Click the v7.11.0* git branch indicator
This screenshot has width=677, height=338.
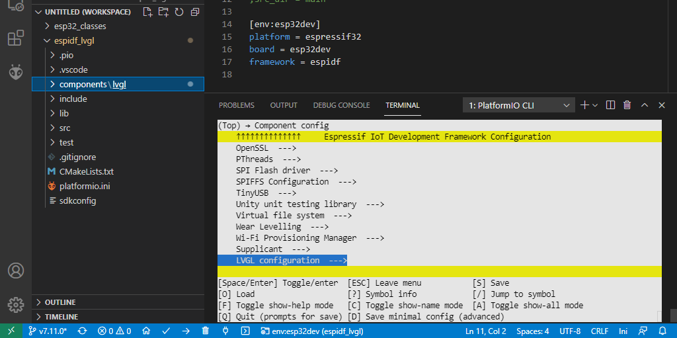(48, 331)
